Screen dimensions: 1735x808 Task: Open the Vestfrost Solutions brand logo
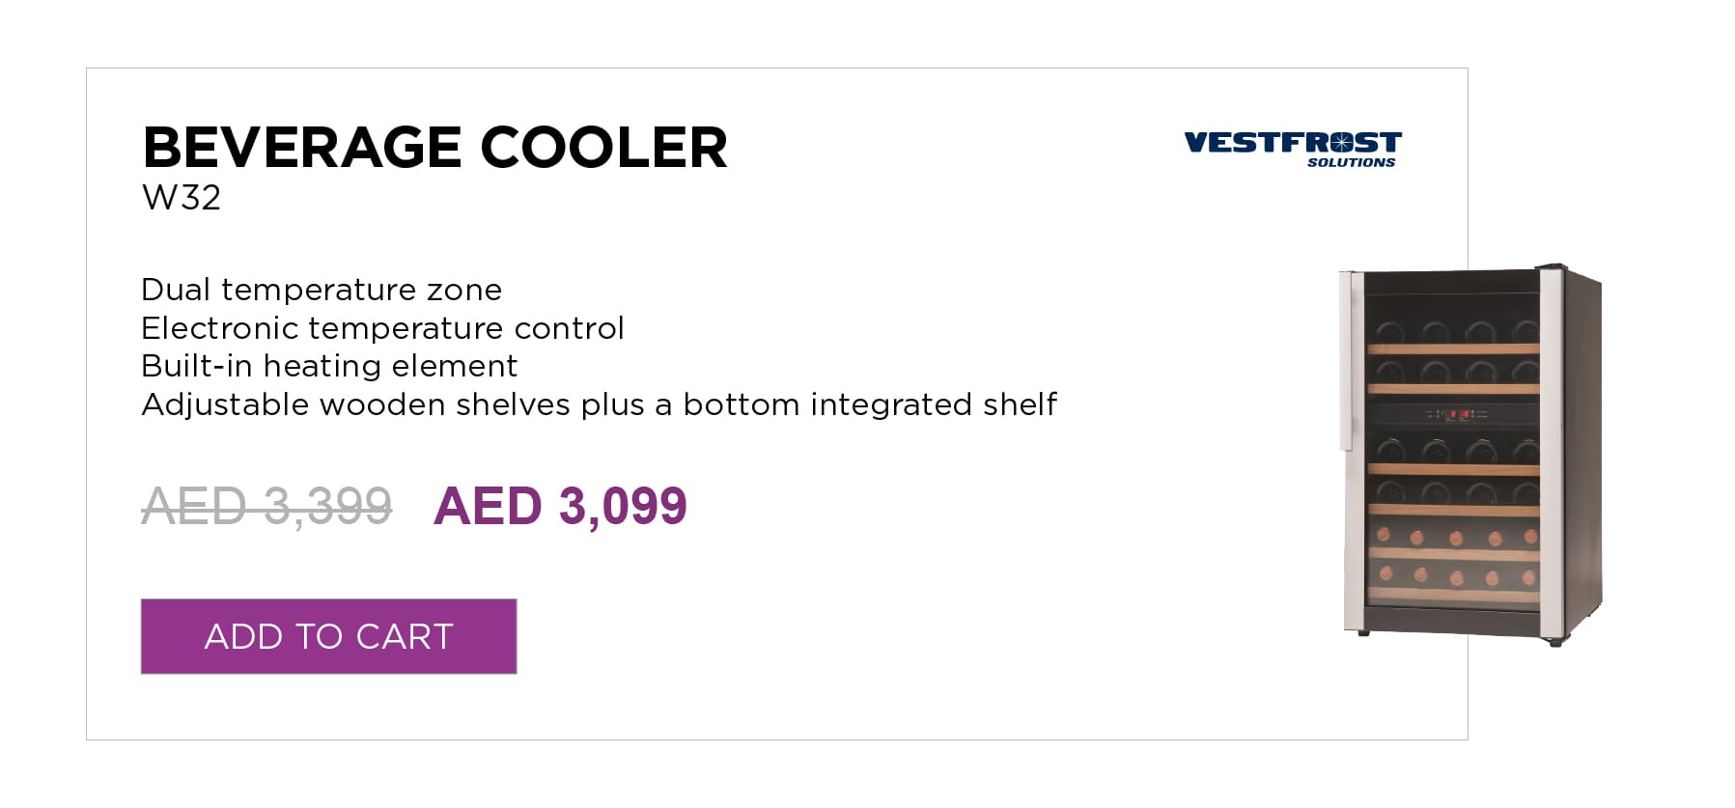(1293, 149)
